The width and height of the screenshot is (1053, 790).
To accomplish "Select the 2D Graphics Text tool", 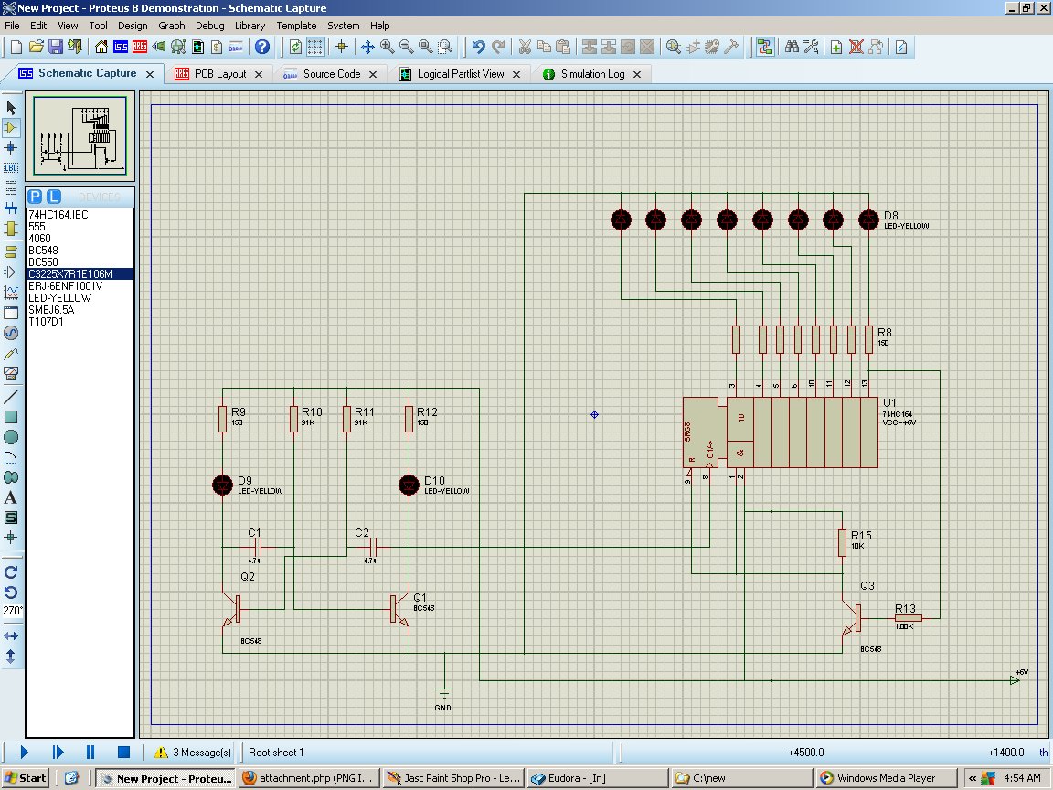I will pyautogui.click(x=11, y=497).
